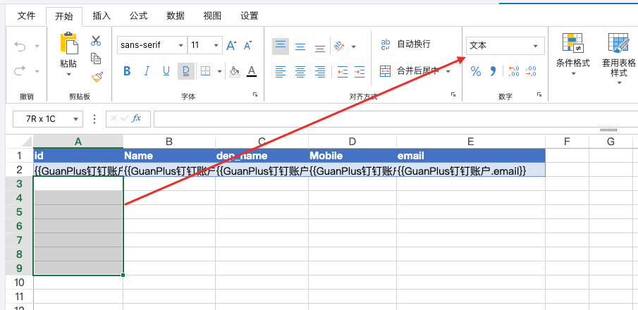This screenshot has height=310, width=638.
Task: Apply middle vertical alignment
Action: click(x=300, y=46)
